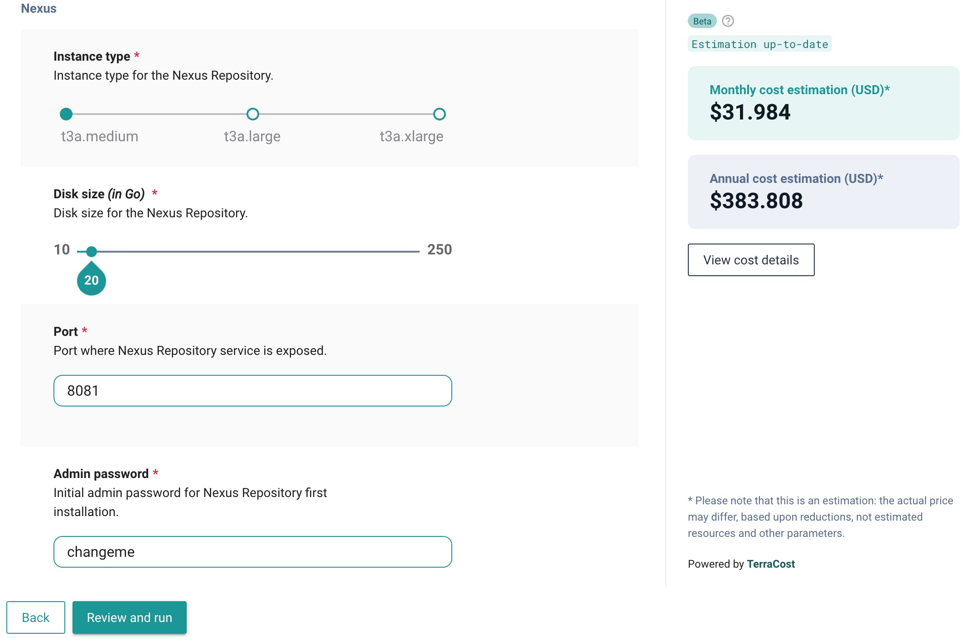Screen dimensions: 967x641
Task: Click the Nexus section heading
Action: tap(39, 8)
